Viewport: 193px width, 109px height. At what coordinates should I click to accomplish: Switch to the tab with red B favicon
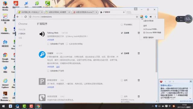coord(85,12)
